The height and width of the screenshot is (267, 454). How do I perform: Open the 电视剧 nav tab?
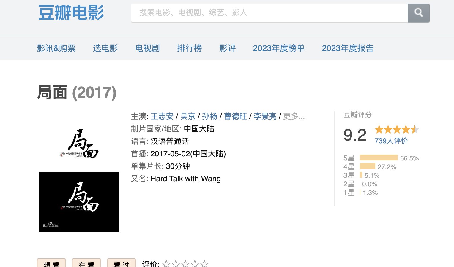(x=147, y=48)
